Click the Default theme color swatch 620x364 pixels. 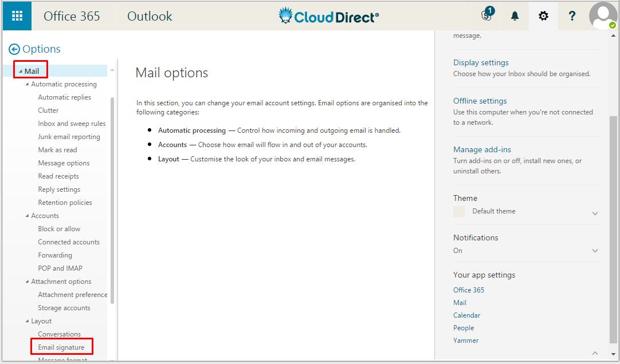(x=459, y=212)
